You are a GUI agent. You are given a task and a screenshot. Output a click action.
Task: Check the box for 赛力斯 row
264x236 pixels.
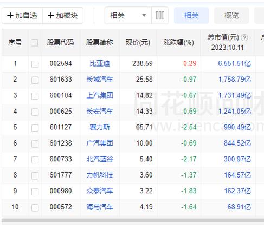click(35, 128)
